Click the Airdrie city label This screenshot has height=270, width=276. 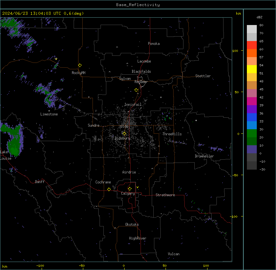(x=129, y=172)
